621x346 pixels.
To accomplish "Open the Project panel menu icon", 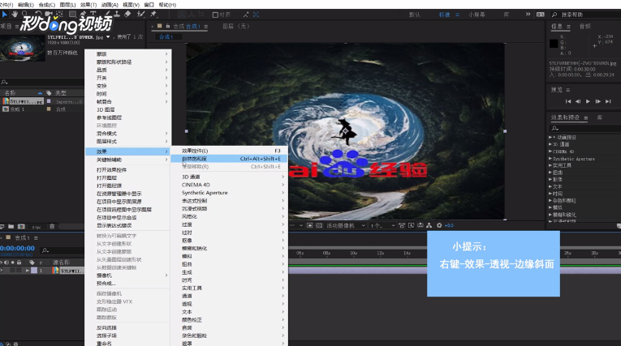I will click(17, 27).
